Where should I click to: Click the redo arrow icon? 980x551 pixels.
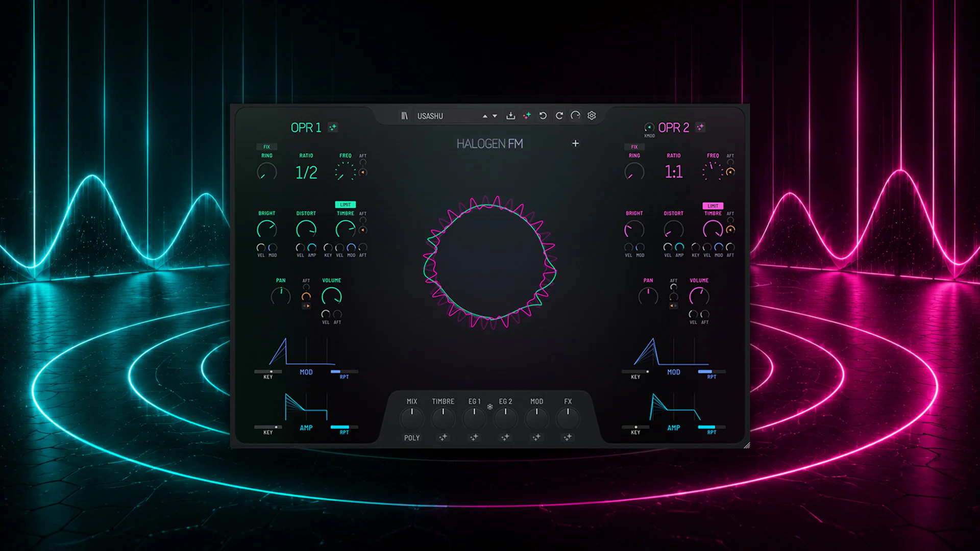559,116
